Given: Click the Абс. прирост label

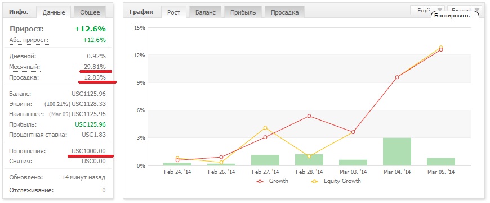Looking at the screenshot, I should (29, 40).
